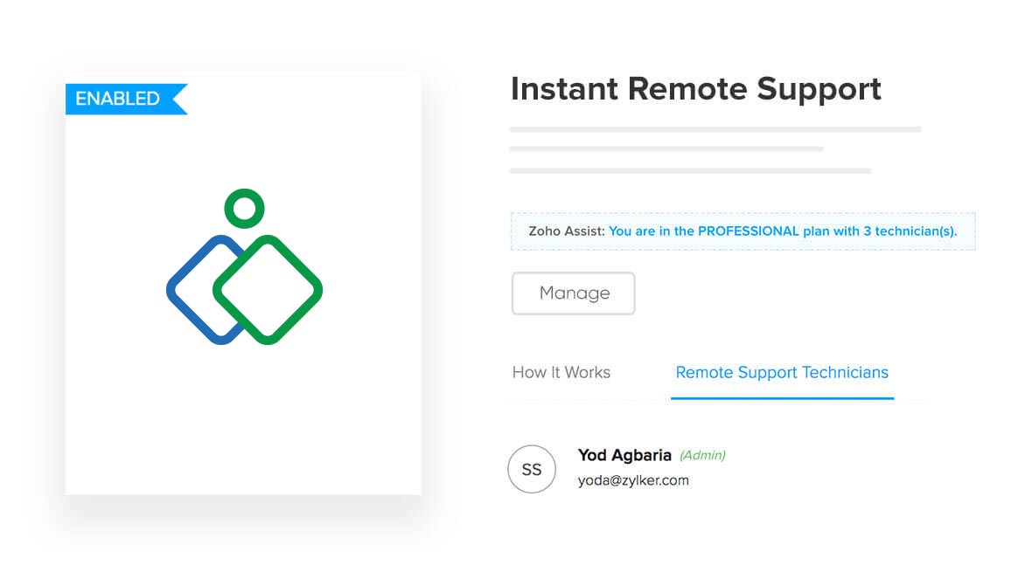Click the "Zoho Assist:" label in the notice
Viewport: 1032px width, 572px height.
566,231
